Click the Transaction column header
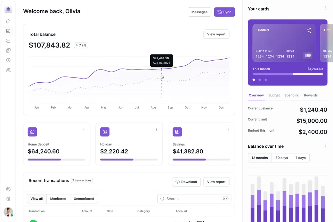 pyautogui.click(x=37, y=211)
